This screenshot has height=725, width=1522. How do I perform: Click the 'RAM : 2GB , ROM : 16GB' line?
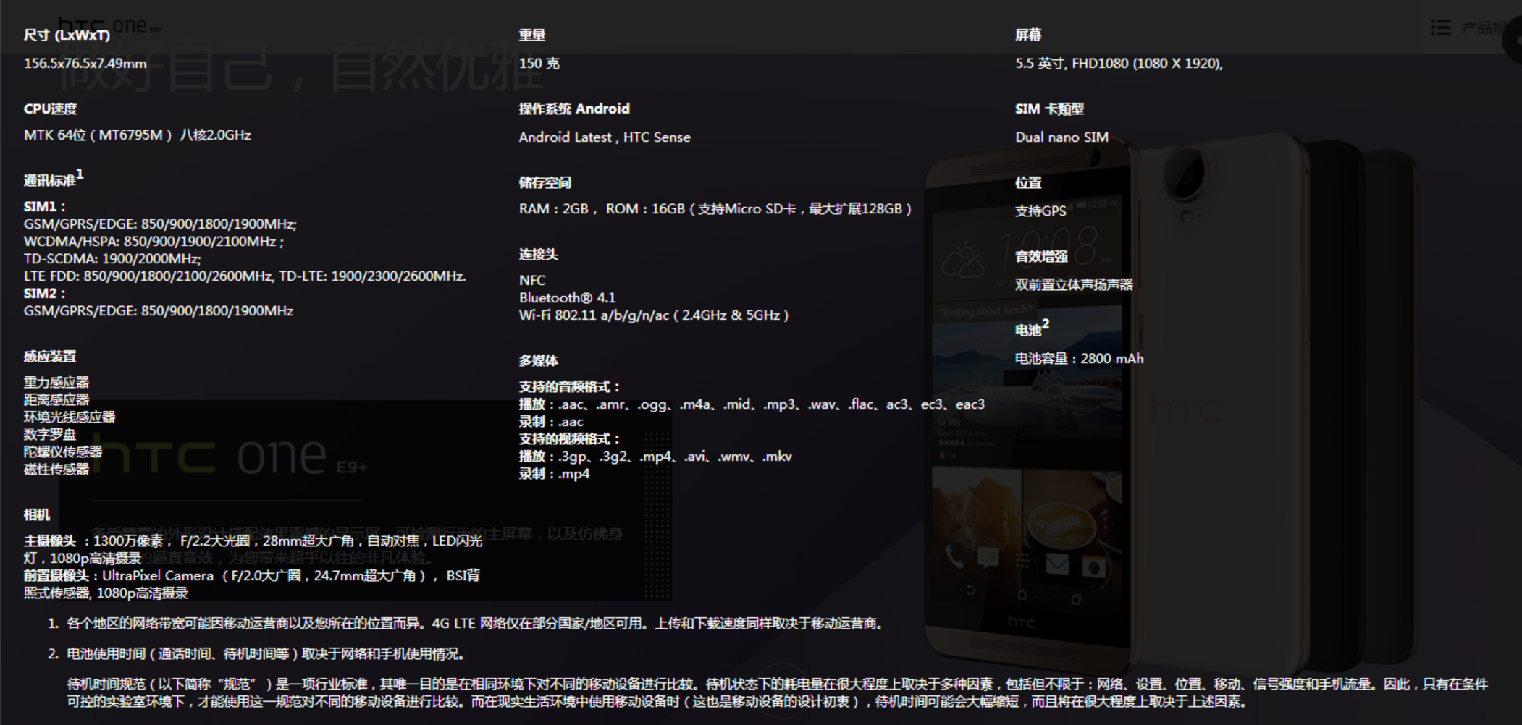(x=715, y=208)
